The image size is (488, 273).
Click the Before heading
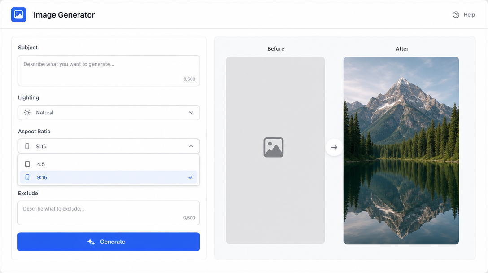coord(276,48)
